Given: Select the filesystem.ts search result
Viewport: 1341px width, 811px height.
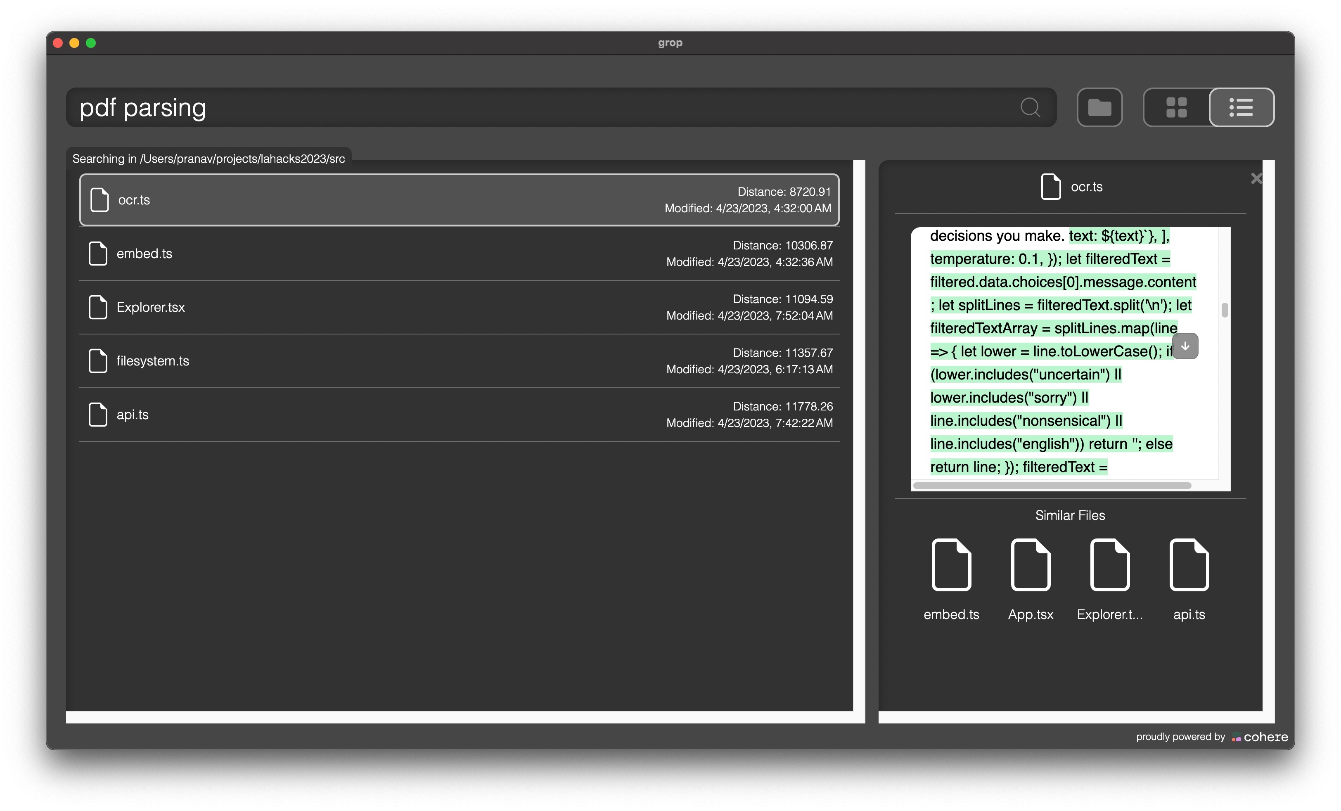Looking at the screenshot, I should click(459, 361).
